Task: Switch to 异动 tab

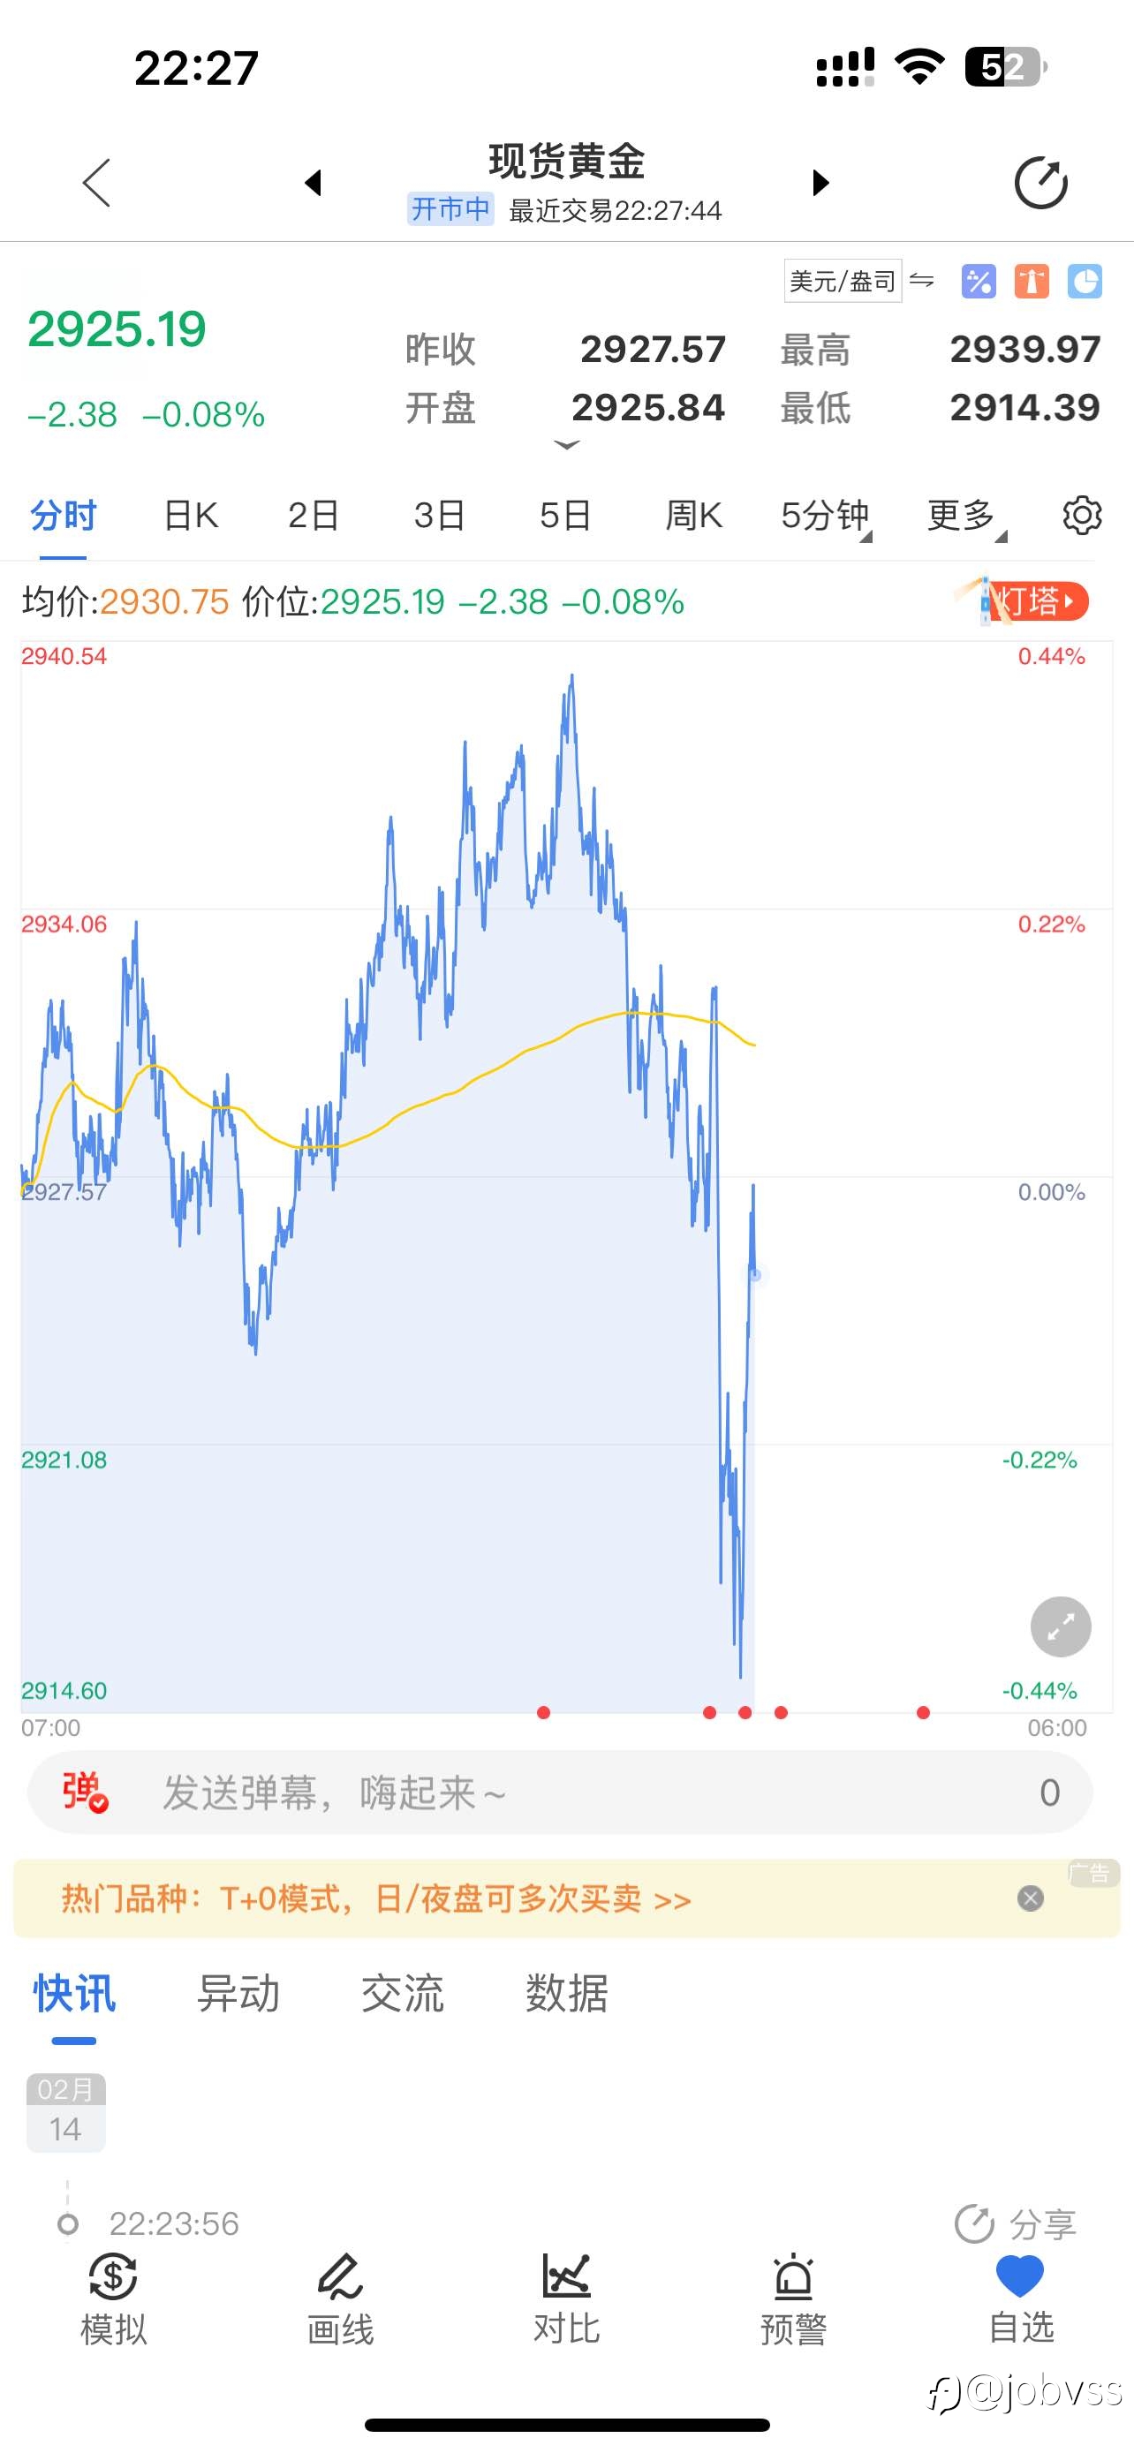Action: (x=238, y=1993)
